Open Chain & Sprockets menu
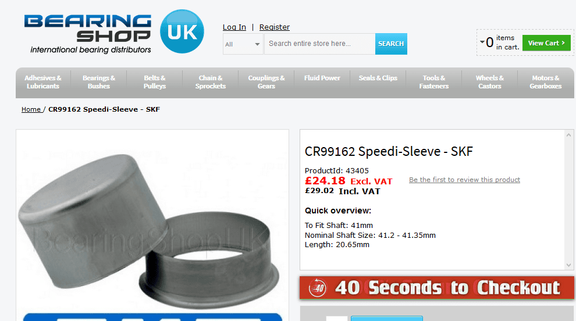 [x=211, y=82]
